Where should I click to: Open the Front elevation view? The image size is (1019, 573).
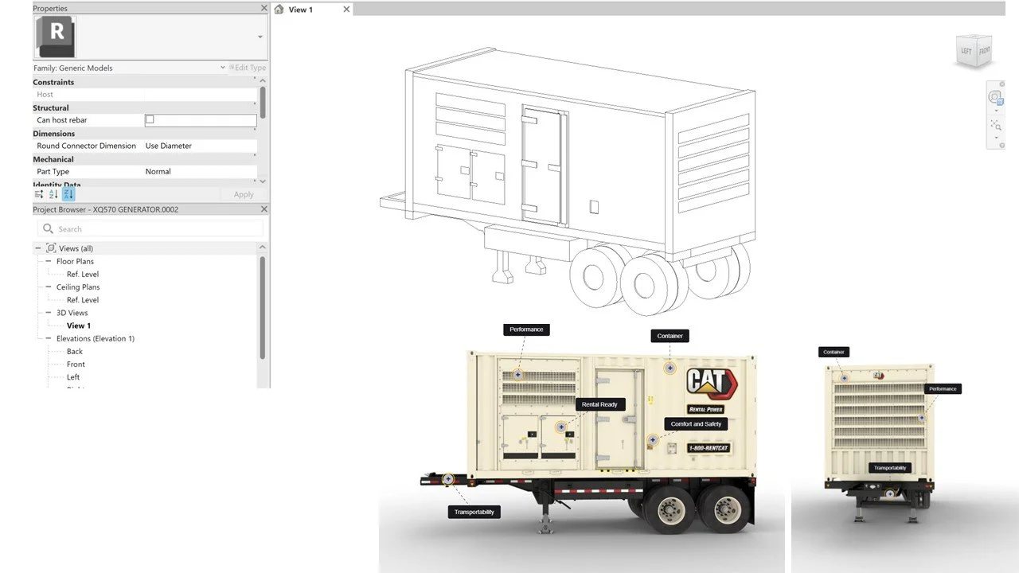(x=76, y=364)
